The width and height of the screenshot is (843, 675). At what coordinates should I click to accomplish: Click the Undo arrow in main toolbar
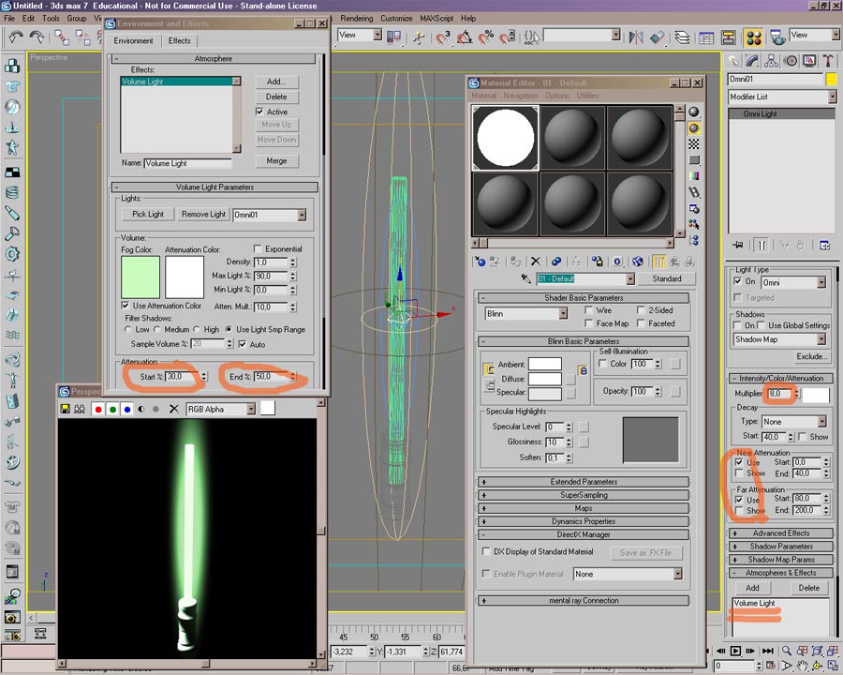16,37
